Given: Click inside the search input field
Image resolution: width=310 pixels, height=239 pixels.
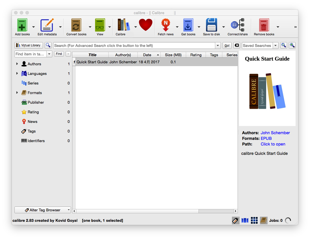Looking at the screenshot, I should coord(133,45).
